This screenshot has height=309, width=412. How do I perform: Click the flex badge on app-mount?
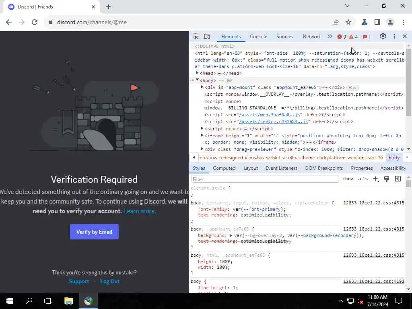tap(352, 88)
